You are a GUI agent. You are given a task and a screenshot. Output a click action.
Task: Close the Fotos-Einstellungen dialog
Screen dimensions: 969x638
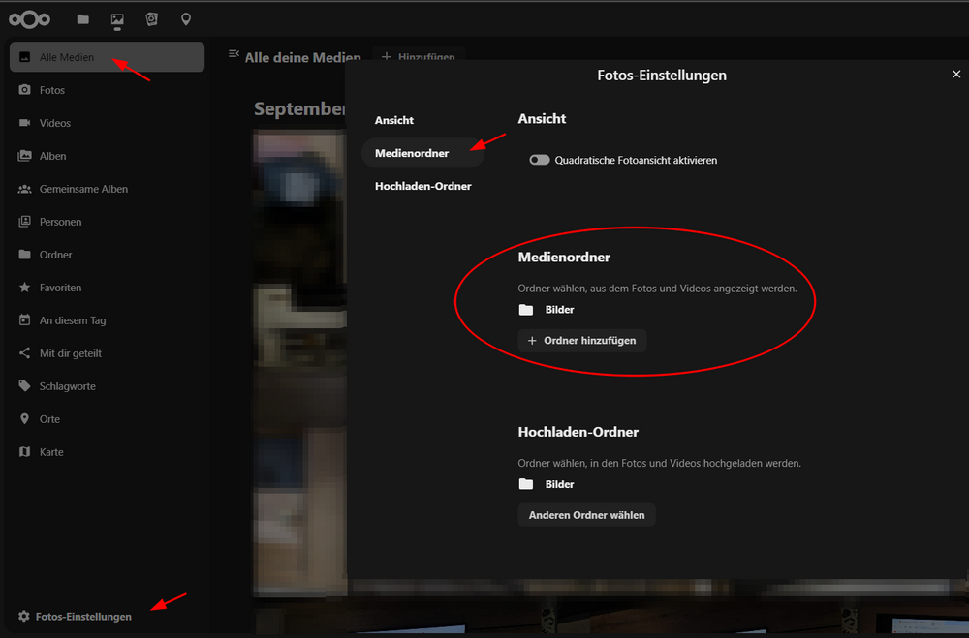(956, 75)
